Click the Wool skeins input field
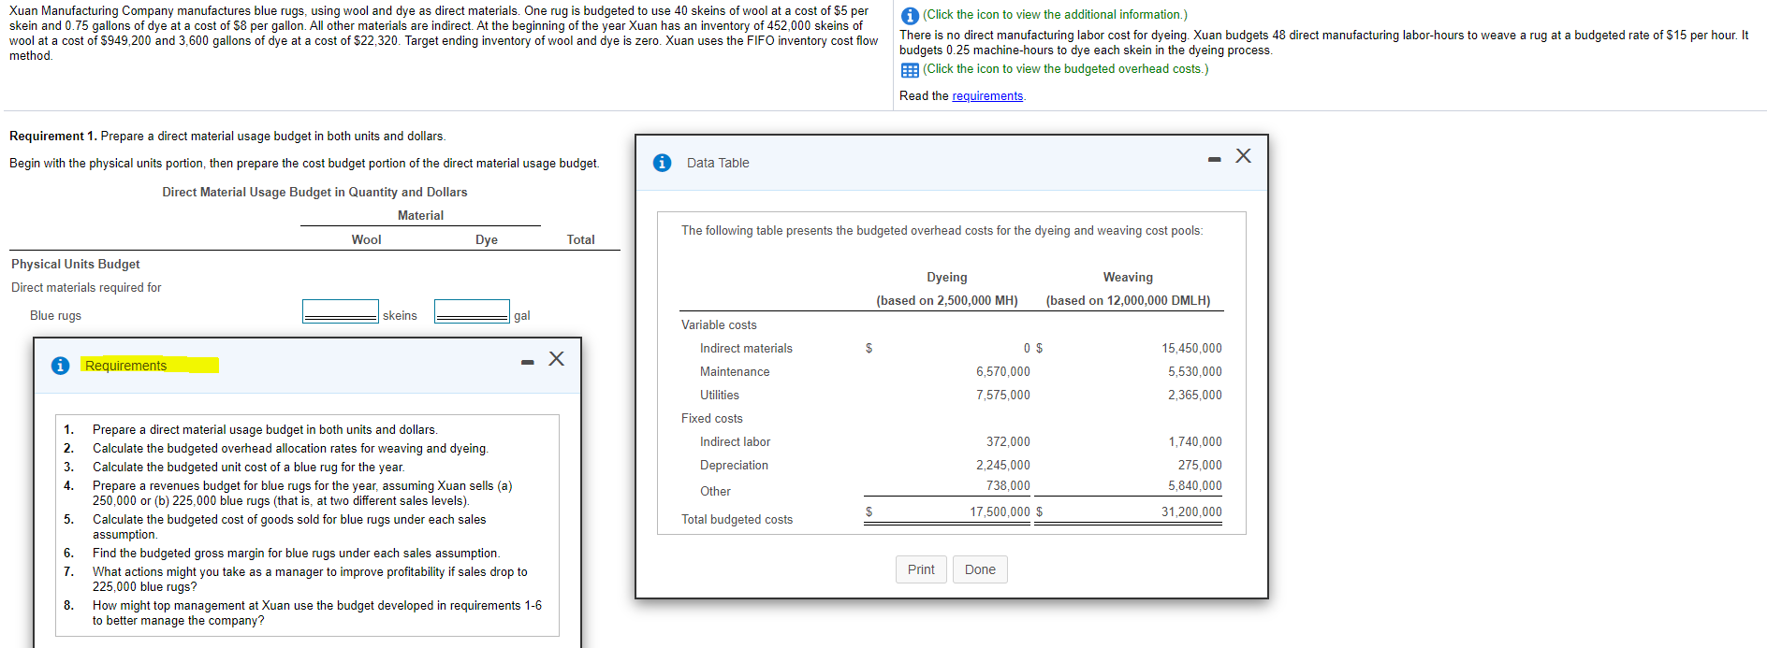Screen dimensions: 1767x648 (341, 311)
